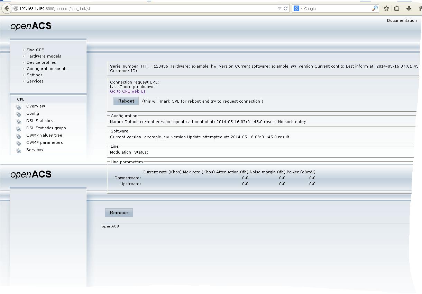Image resolution: width=422 pixels, height=294 pixels.
Task: Open the Google search engine dropdown
Action: click(x=298, y=9)
